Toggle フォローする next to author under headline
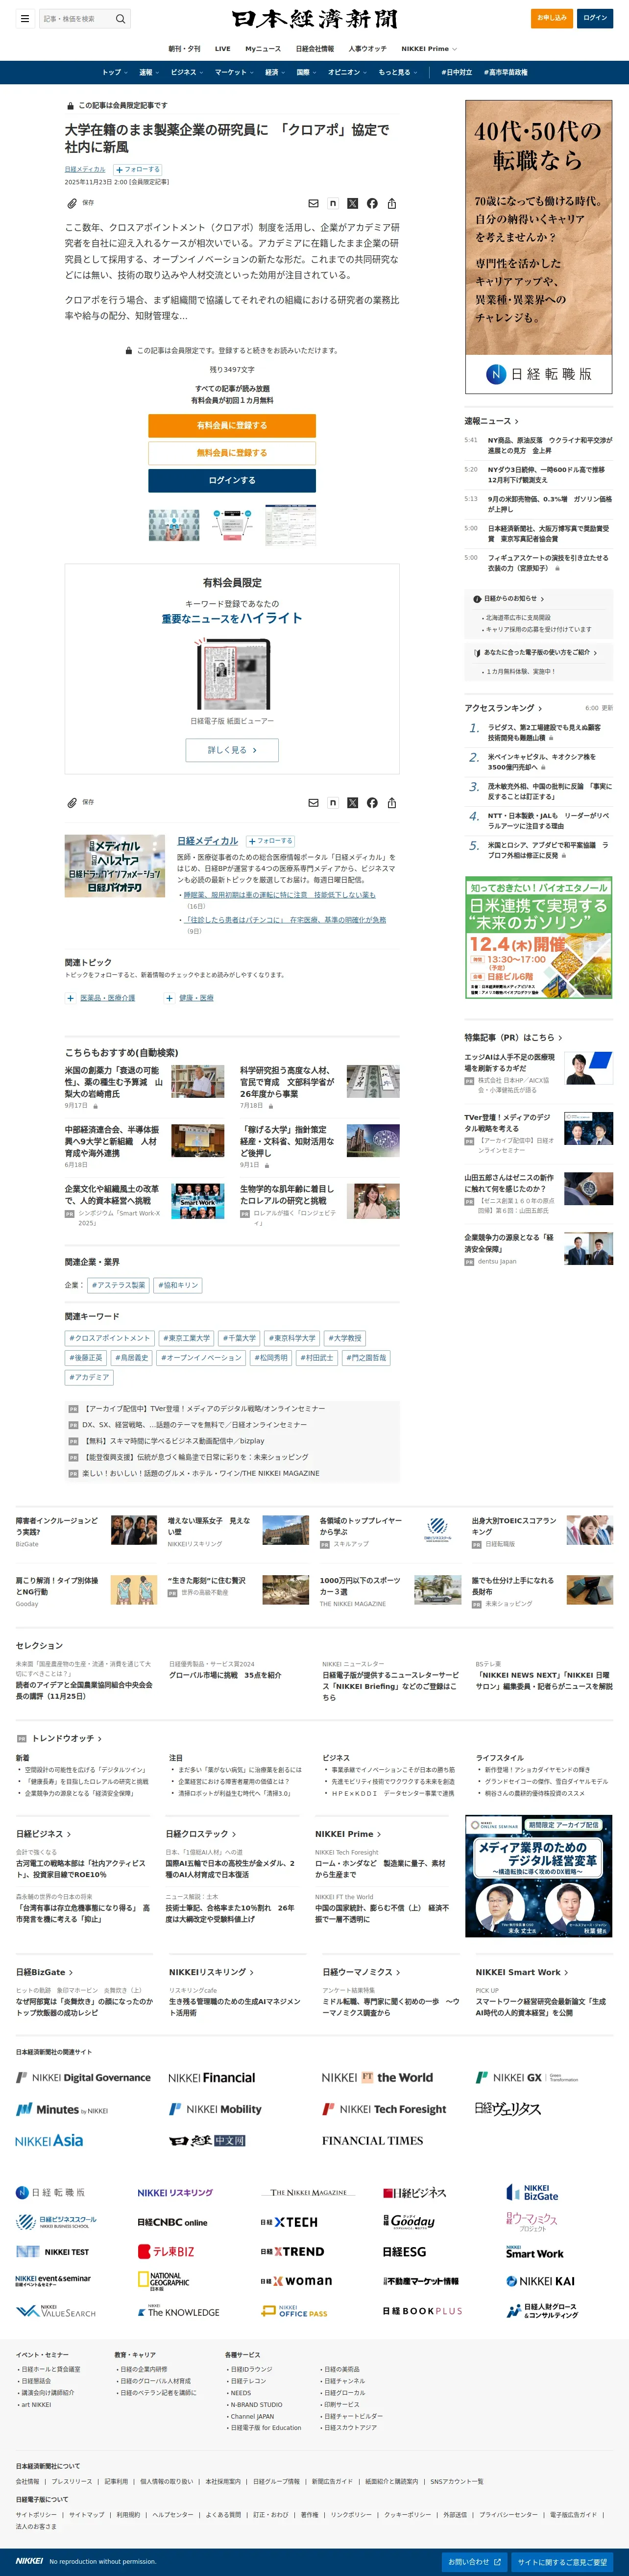Image resolution: width=629 pixels, height=2576 pixels. (137, 170)
